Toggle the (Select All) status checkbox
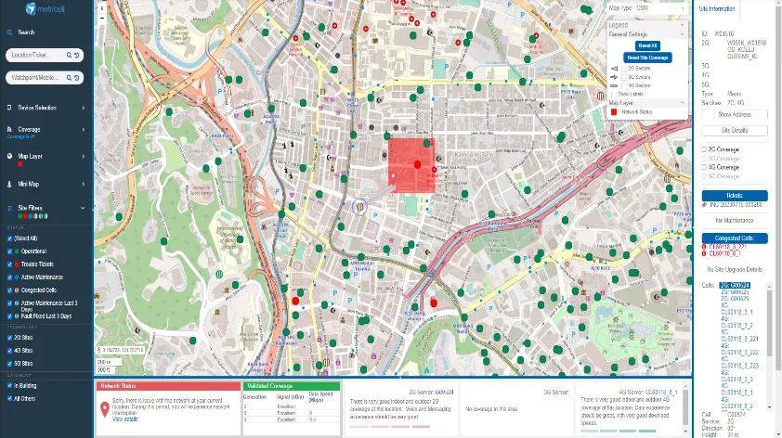This screenshot has width=782, height=438. coord(9,238)
